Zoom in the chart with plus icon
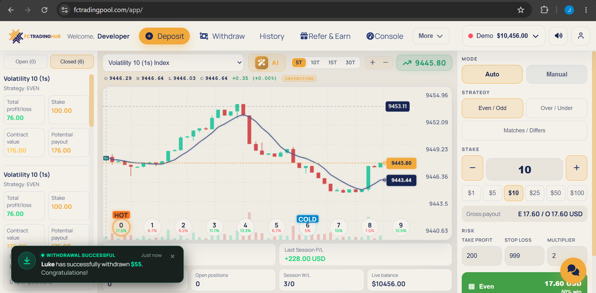Image resolution: width=596 pixels, height=293 pixels. click(x=373, y=62)
